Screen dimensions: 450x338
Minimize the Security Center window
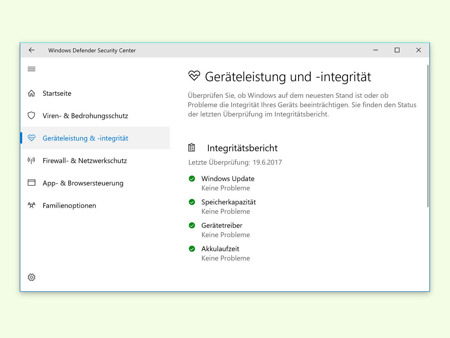376,50
